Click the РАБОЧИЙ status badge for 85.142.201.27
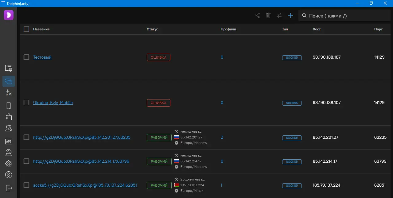 [159, 138]
